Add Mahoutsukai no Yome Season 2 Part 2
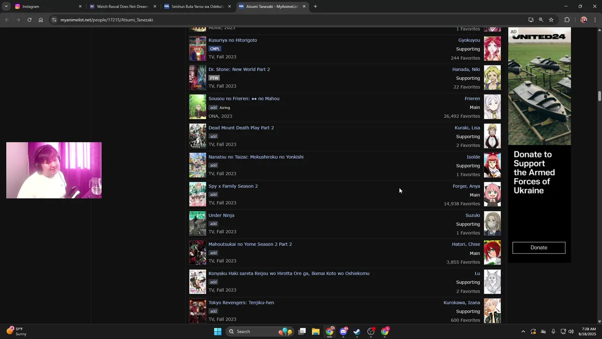This screenshot has width=602, height=339. [x=213, y=253]
